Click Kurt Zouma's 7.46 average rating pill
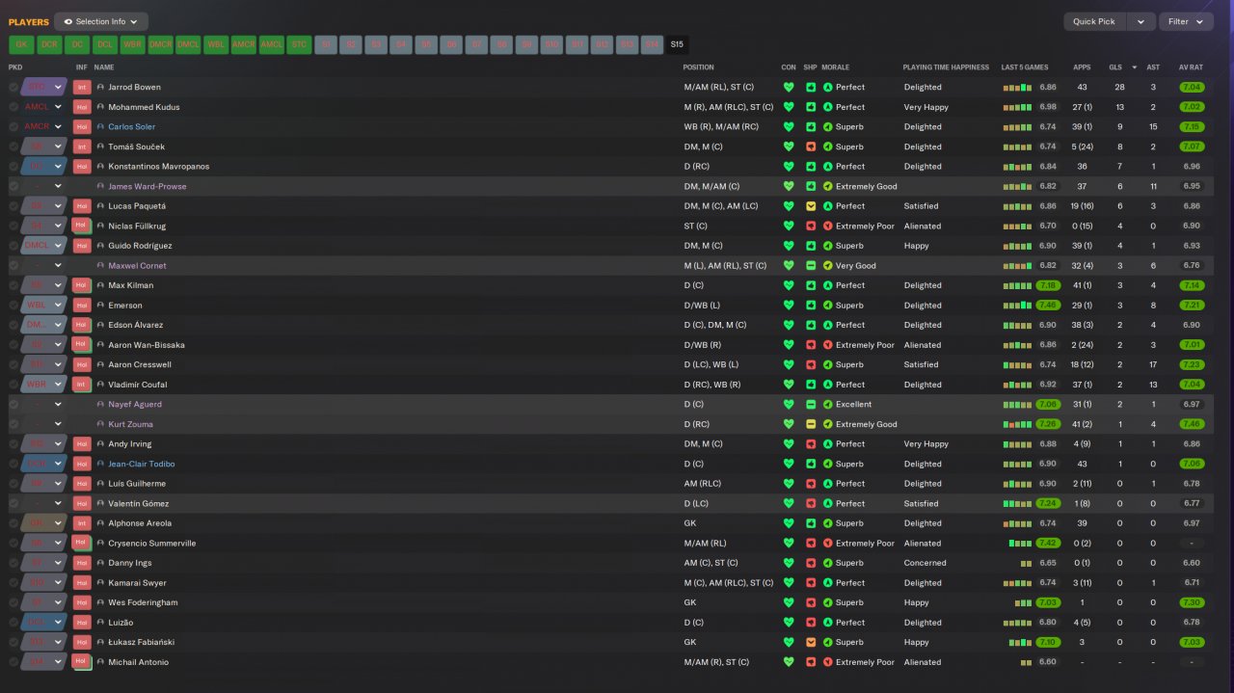The image size is (1234, 693). tap(1192, 424)
